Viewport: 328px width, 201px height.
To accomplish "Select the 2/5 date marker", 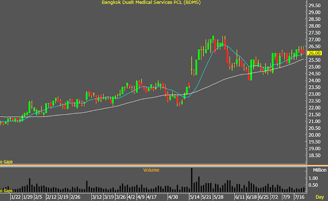I will pos(38,197).
